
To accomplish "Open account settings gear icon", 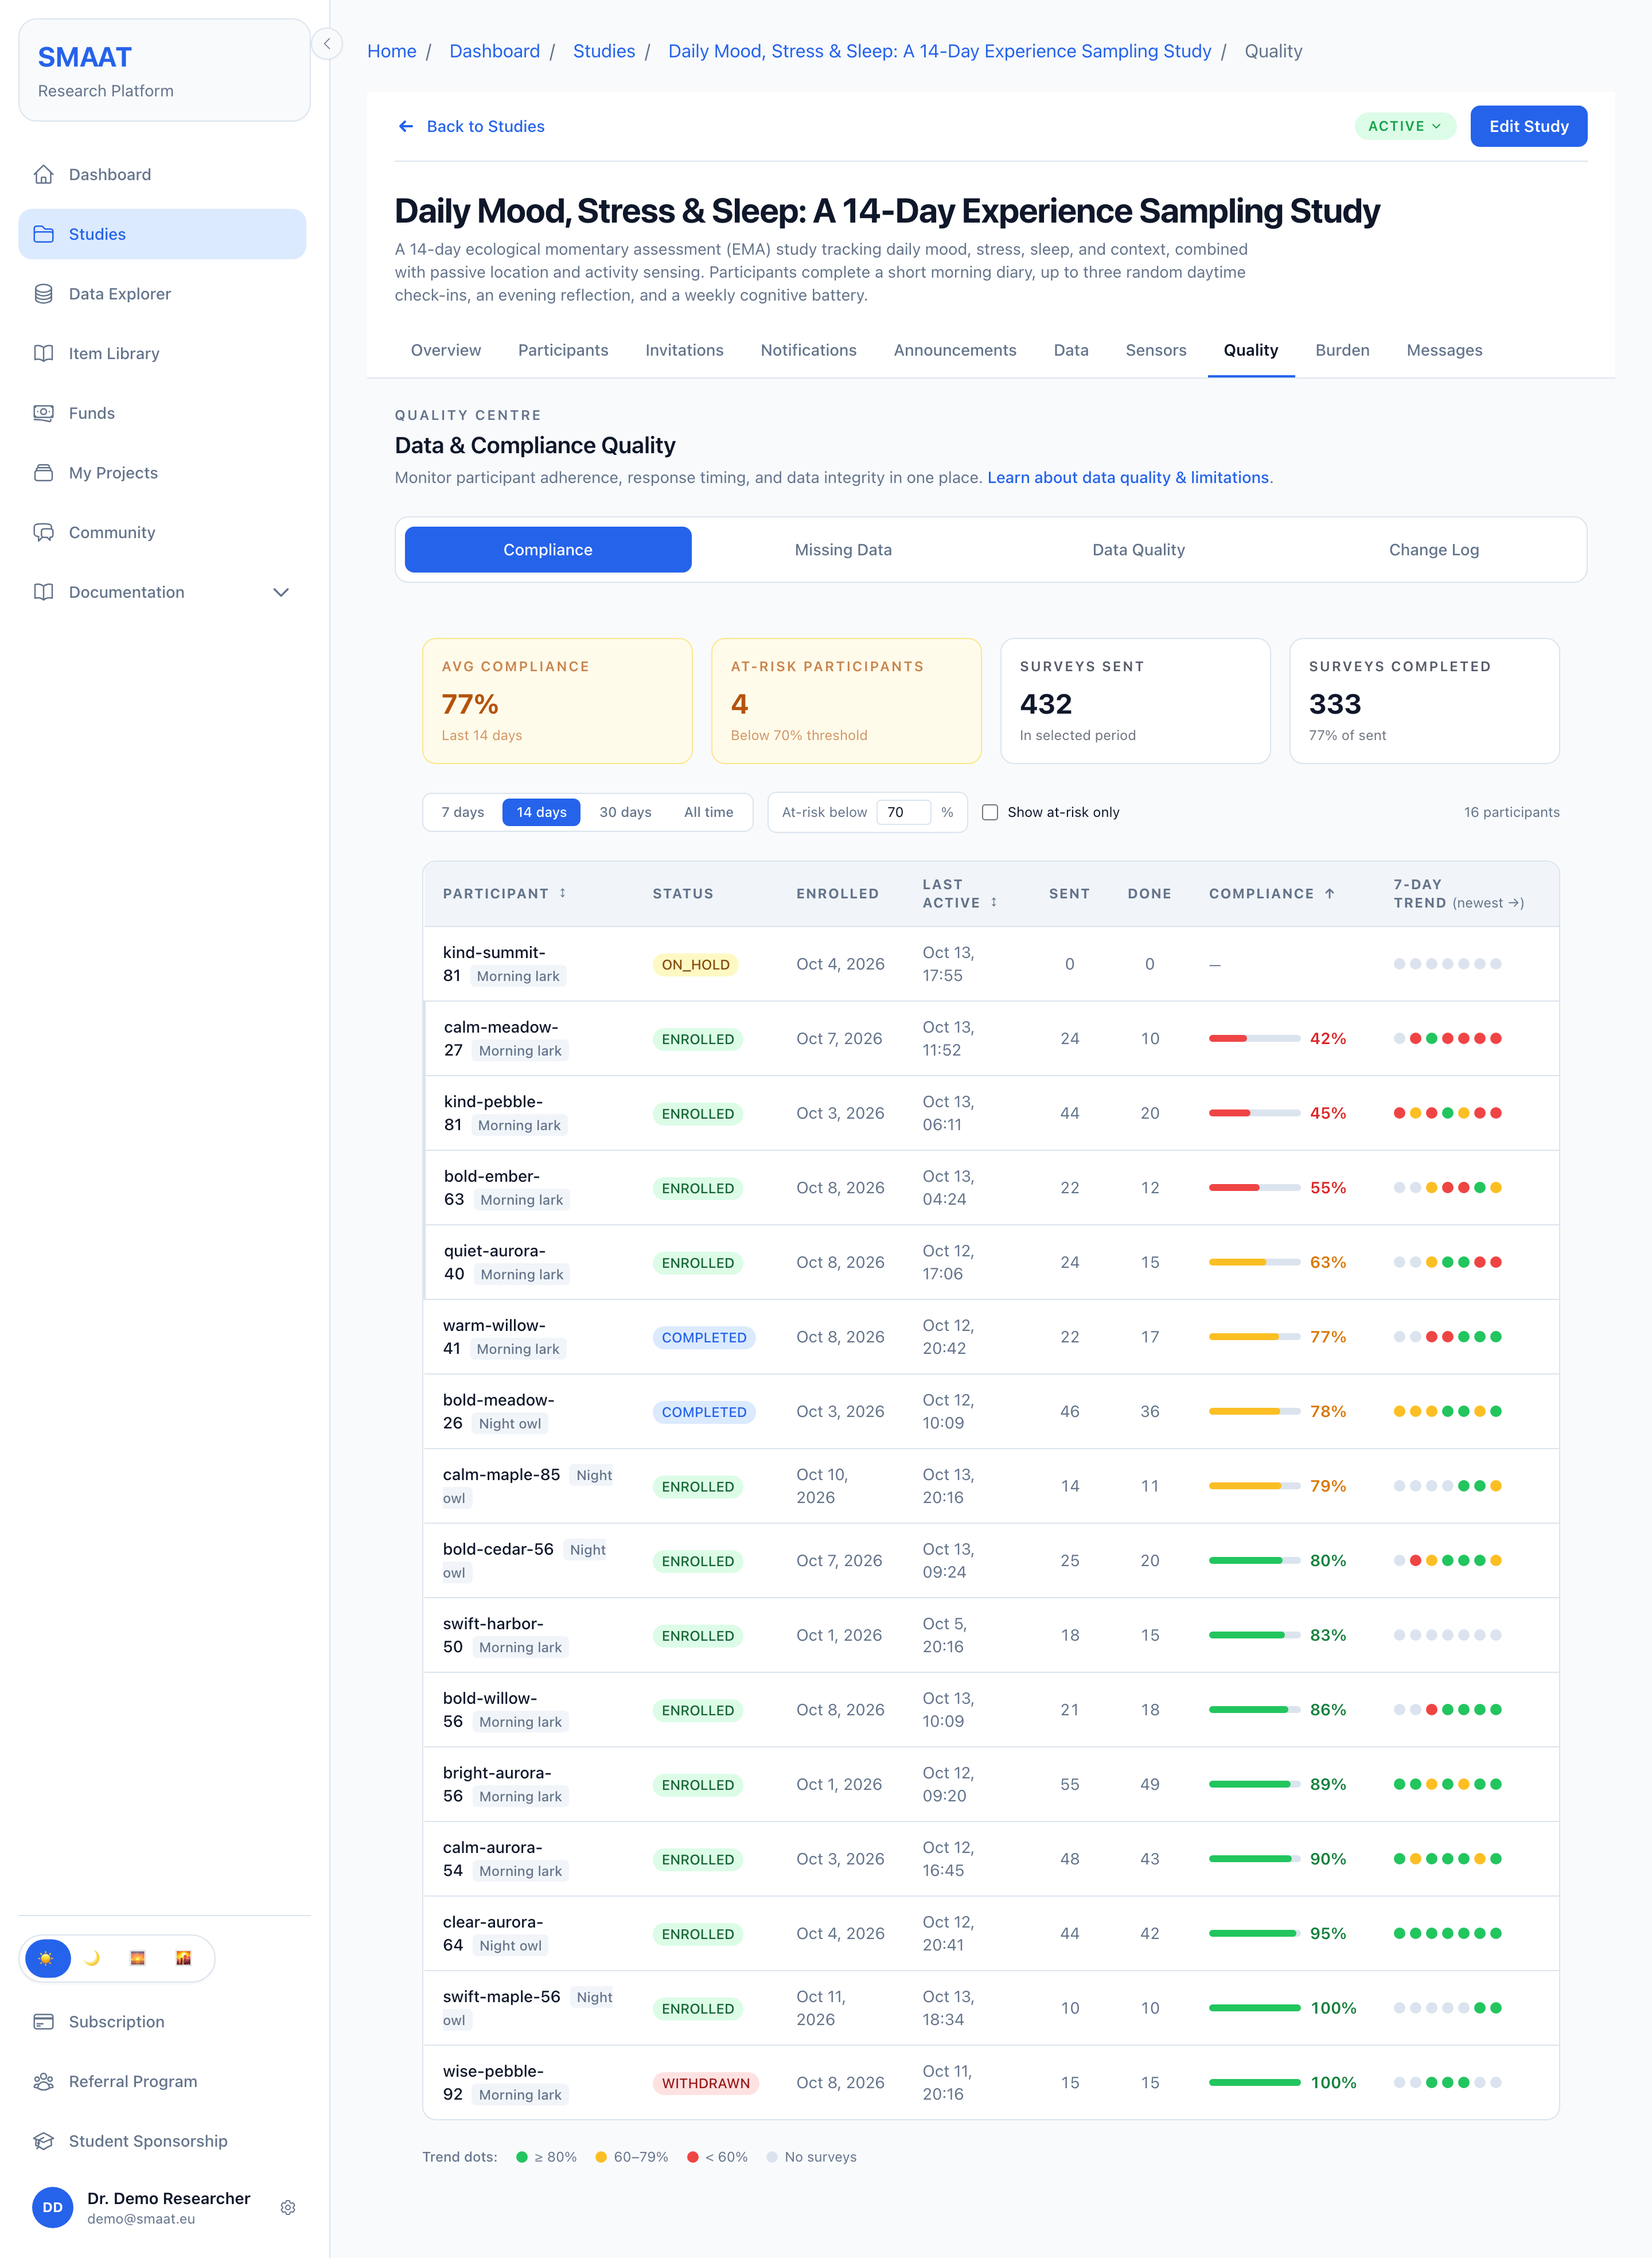I will (288, 2207).
